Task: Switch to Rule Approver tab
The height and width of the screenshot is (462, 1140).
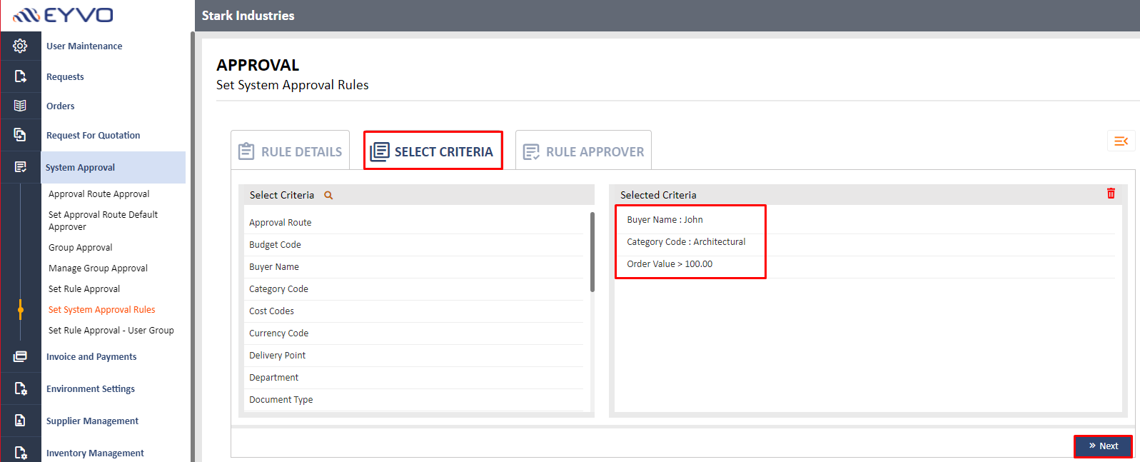Action: [583, 151]
